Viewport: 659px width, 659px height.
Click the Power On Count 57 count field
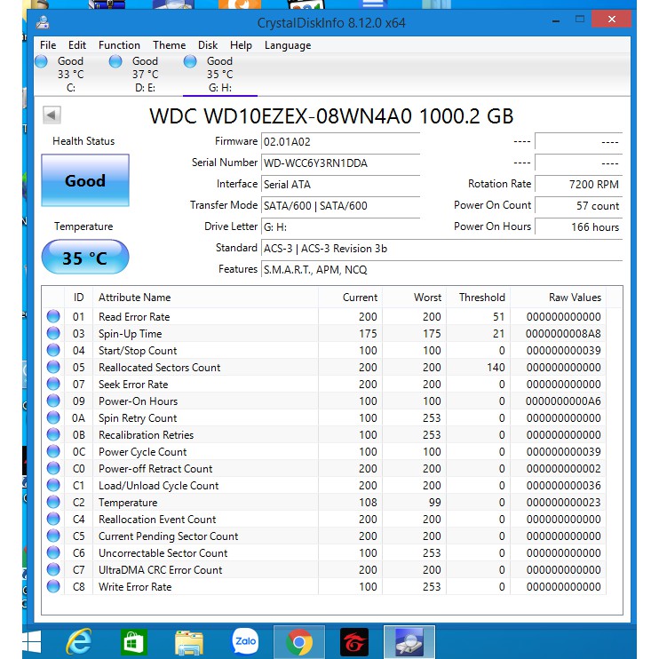coord(579,205)
